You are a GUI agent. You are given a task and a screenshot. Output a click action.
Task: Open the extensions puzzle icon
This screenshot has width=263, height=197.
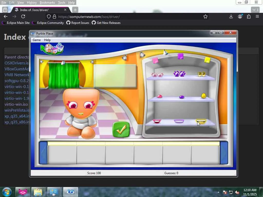point(249,16)
